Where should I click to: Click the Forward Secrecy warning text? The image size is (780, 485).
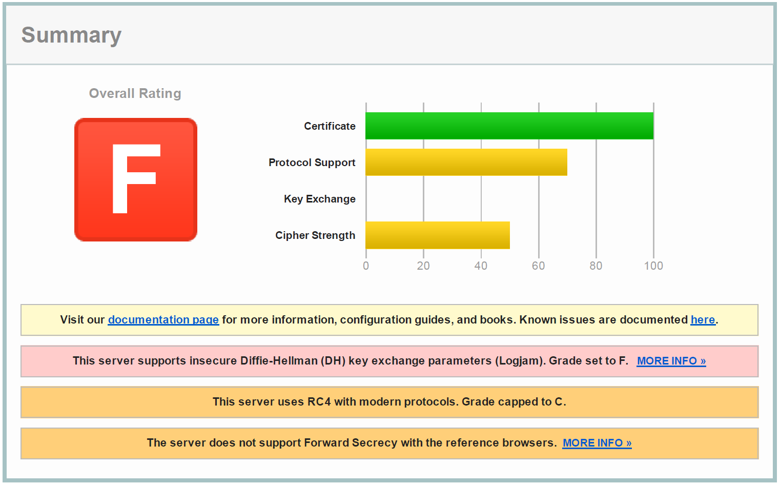pyautogui.click(x=352, y=443)
